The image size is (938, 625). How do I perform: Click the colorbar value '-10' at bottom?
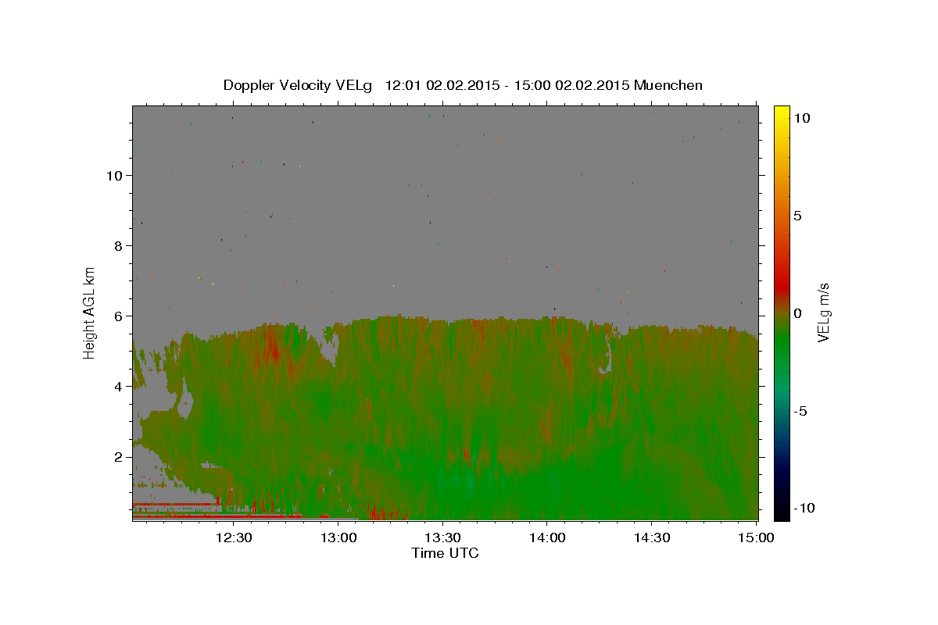(x=804, y=509)
